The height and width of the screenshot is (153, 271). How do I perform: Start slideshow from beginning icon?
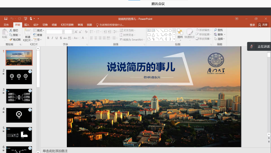click(25, 19)
